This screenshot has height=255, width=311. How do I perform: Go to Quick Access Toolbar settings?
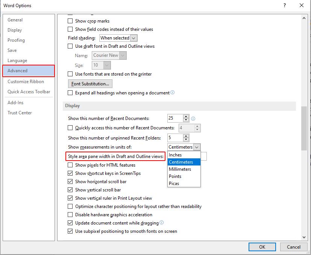(x=29, y=91)
